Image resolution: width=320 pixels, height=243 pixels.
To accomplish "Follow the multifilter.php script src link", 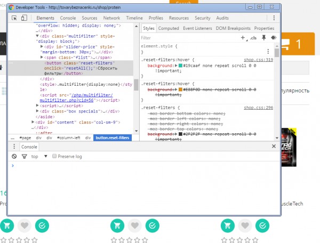I will (76, 98).
